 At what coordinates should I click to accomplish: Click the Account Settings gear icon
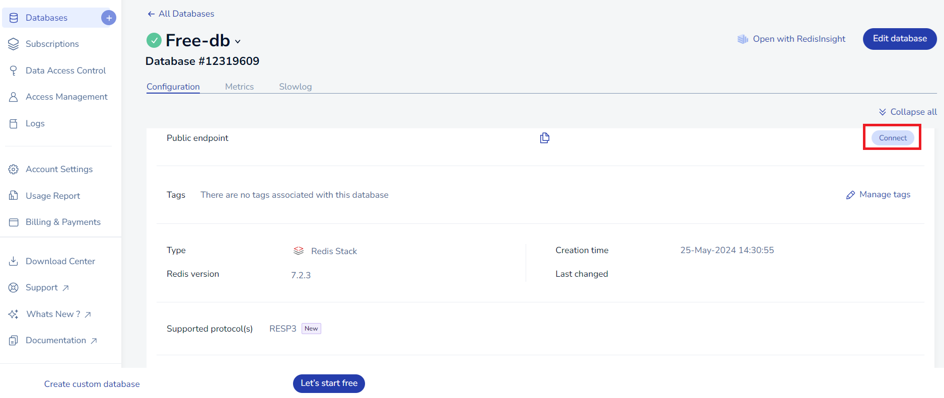[14, 169]
